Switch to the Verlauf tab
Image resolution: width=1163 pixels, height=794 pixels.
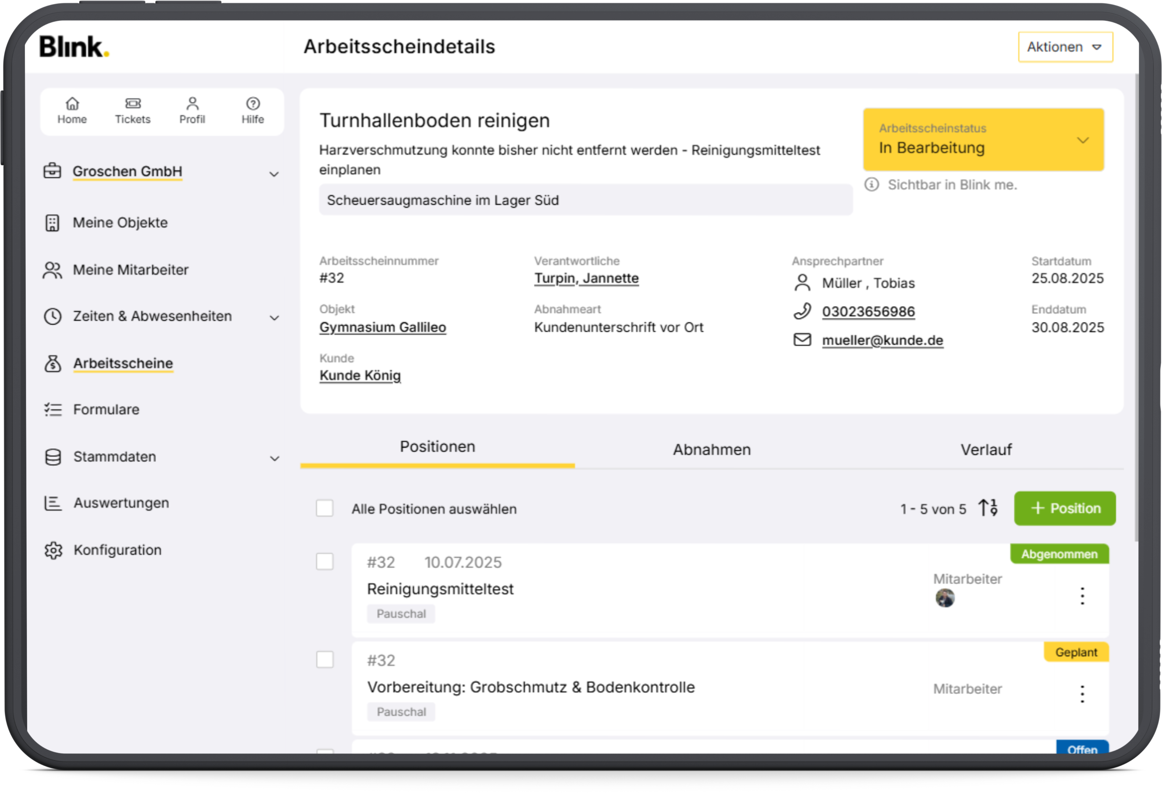[x=985, y=450]
